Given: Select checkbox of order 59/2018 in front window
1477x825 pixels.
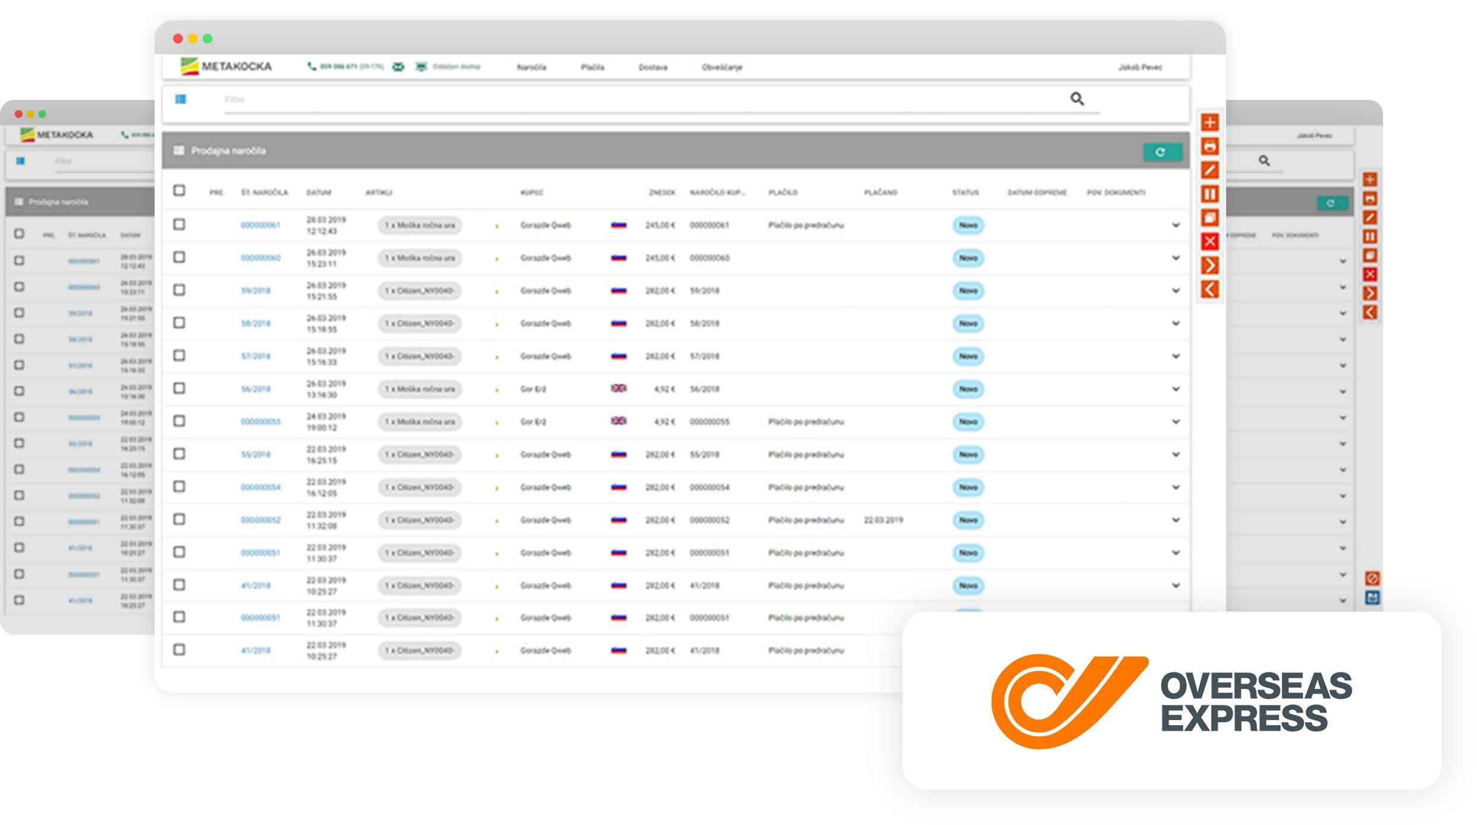Looking at the screenshot, I should point(179,289).
